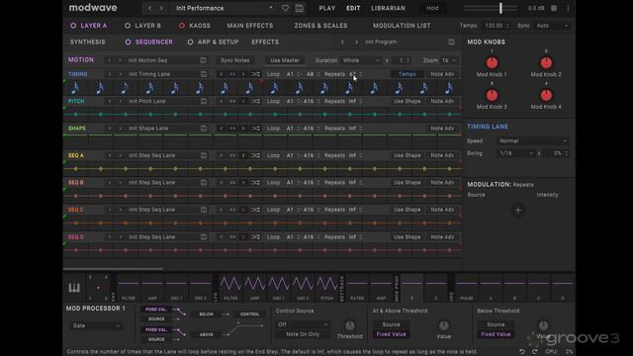This screenshot has width=633, height=356.
Task: Select Source under Below Threshold
Action: pos(496,324)
